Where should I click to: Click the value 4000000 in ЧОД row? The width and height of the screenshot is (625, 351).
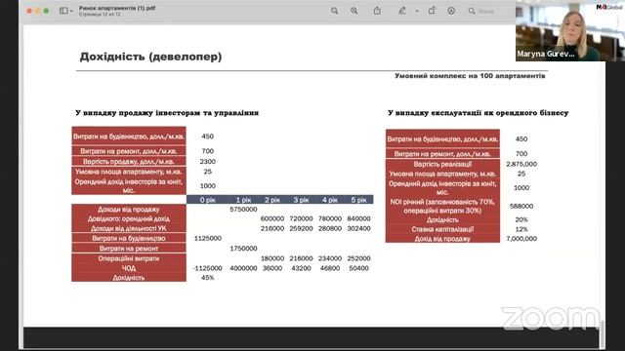pyautogui.click(x=243, y=268)
